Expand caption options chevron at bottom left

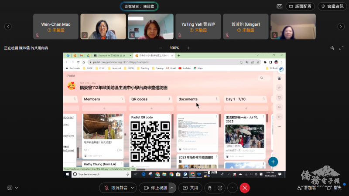point(17,188)
